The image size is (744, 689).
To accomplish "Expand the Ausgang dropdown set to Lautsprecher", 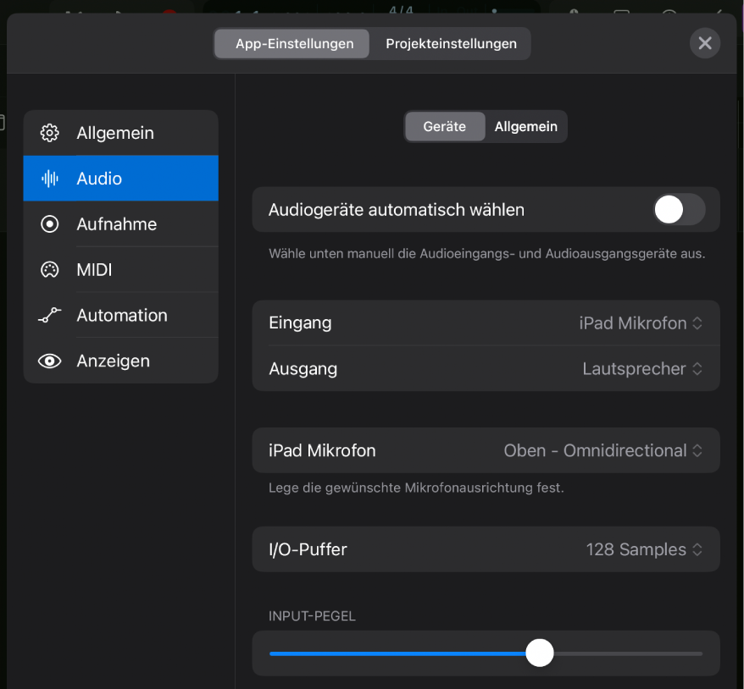I will tap(642, 369).
